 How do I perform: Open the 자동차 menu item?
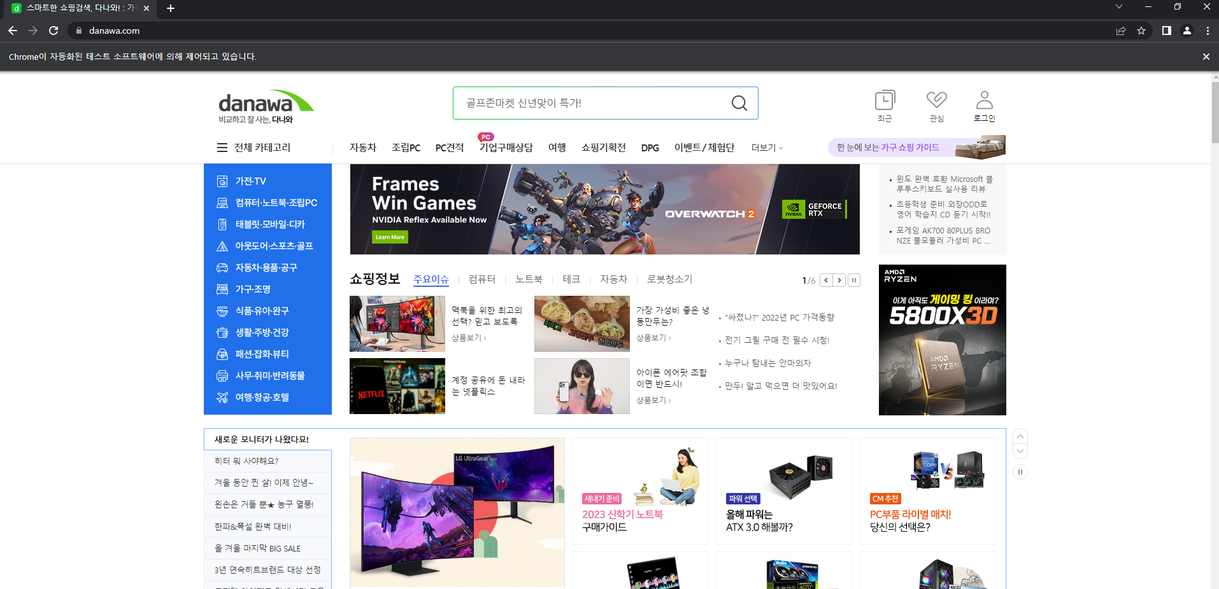pos(363,148)
